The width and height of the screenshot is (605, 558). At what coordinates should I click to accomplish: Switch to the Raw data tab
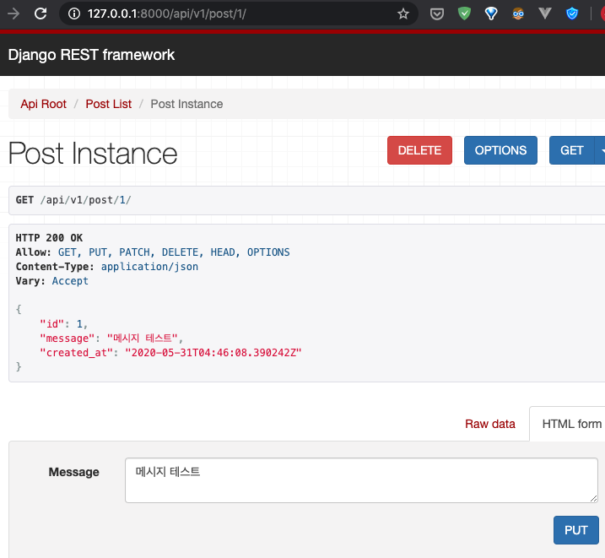coord(489,424)
